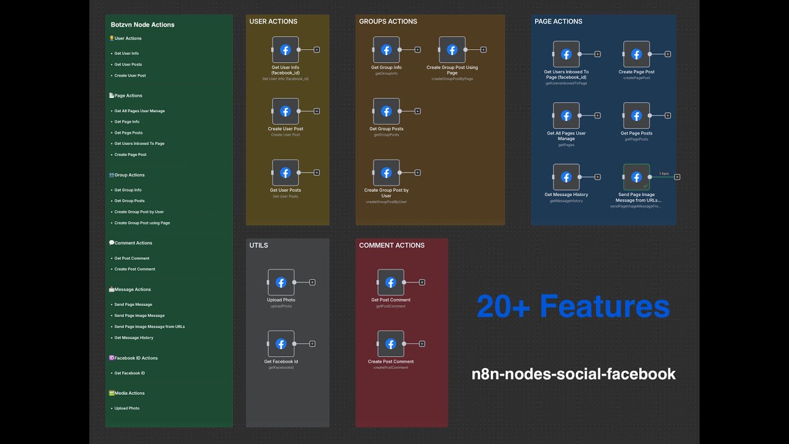The width and height of the screenshot is (789, 444).
Task: Select the Create User Post node
Action: coord(285,111)
